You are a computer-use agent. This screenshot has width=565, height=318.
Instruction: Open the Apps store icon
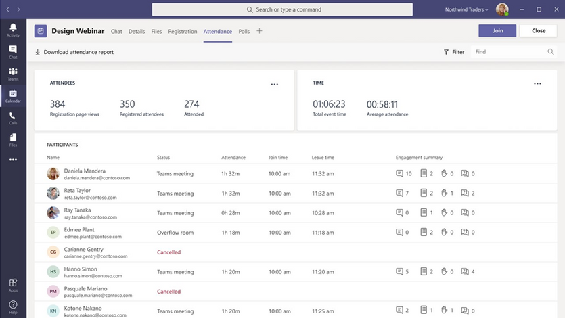point(13,284)
